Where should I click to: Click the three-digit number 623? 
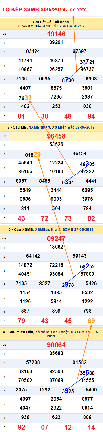pyautogui.click(x=56, y=417)
